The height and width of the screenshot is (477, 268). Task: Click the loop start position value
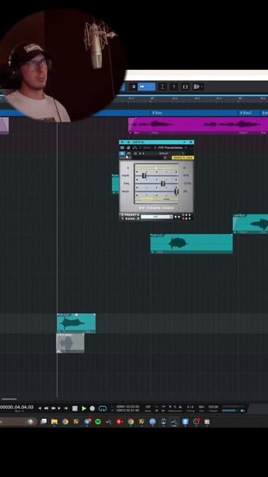click(x=127, y=406)
